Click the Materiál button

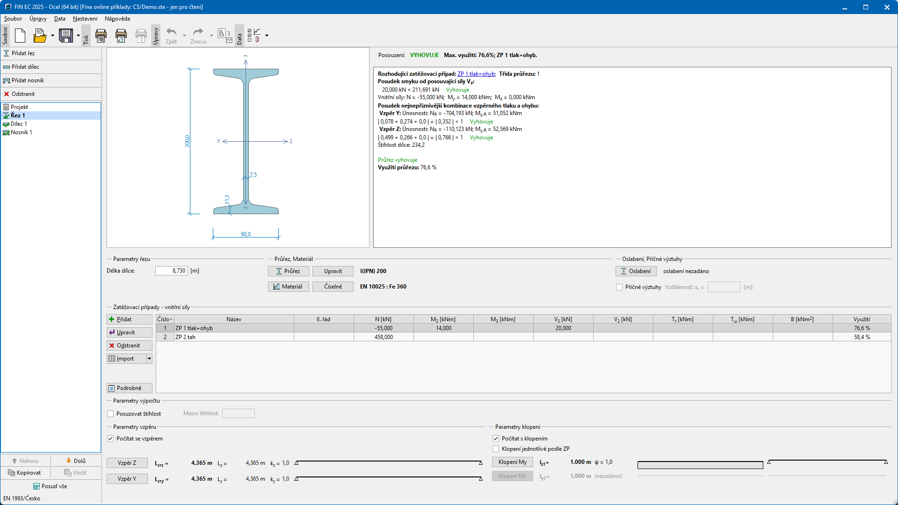[288, 287]
